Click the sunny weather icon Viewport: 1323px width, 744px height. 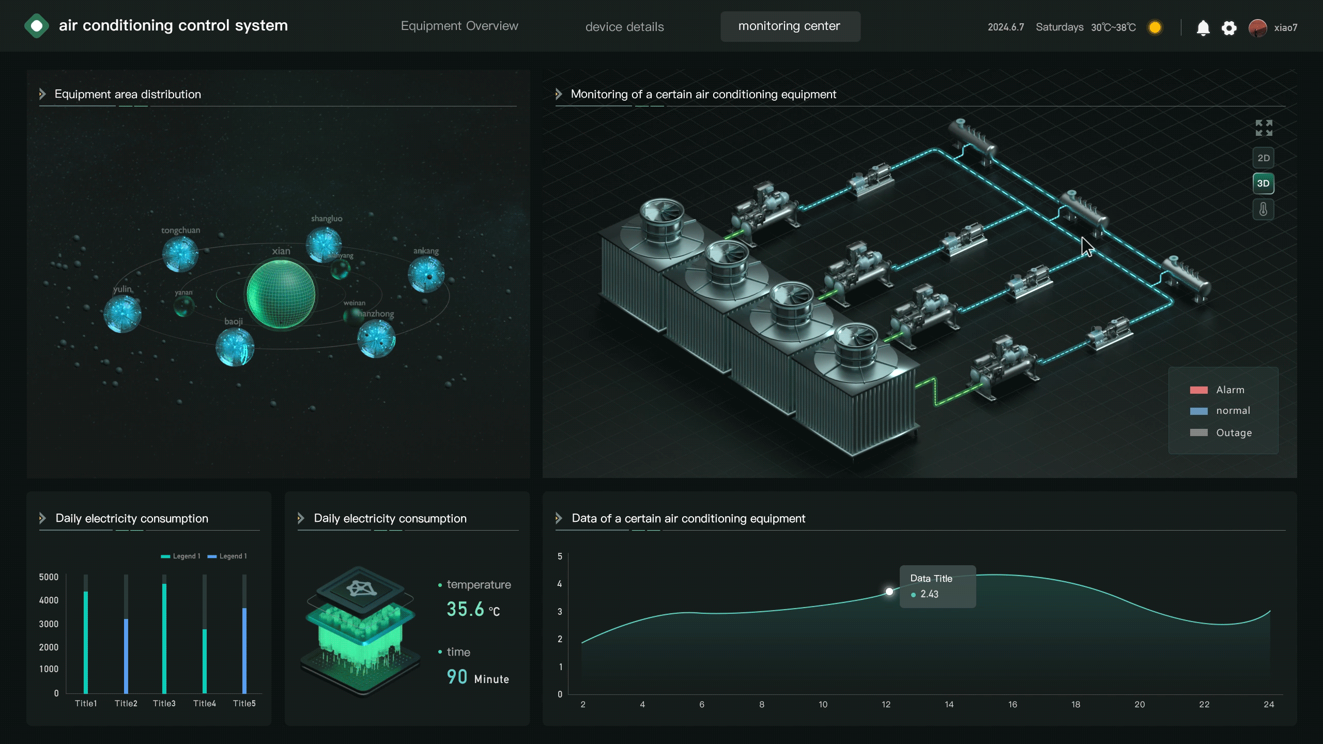tap(1155, 27)
